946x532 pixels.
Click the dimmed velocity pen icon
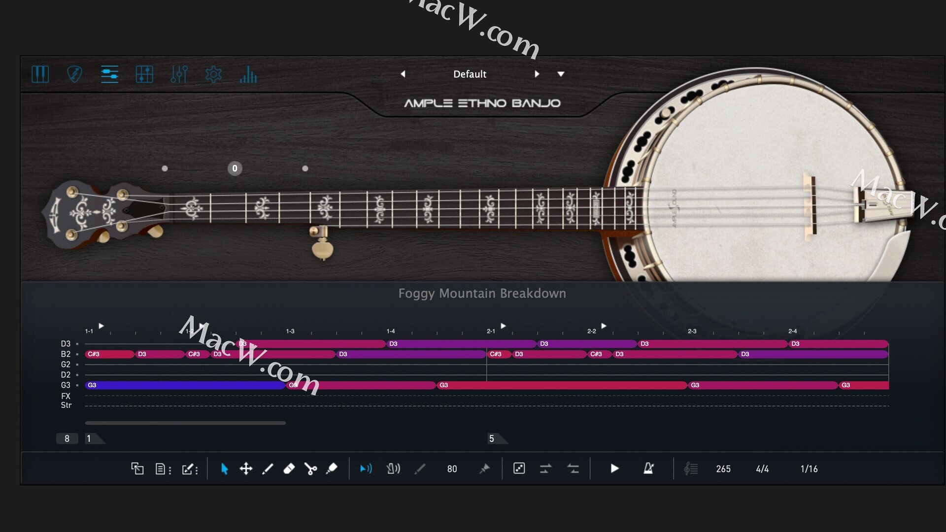[x=420, y=468]
